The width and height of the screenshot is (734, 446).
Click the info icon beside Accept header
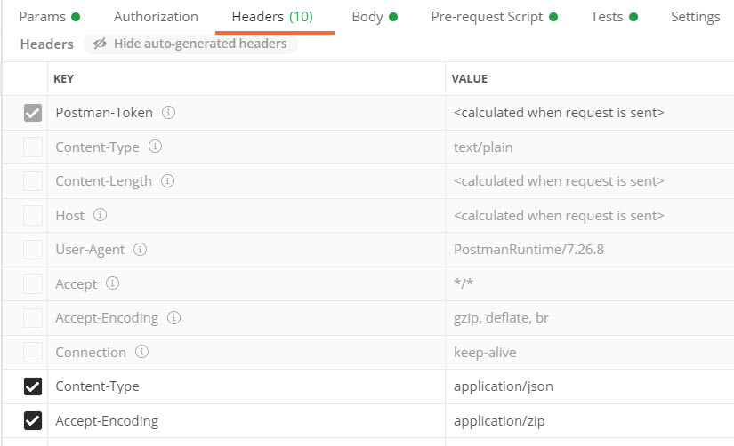(112, 284)
